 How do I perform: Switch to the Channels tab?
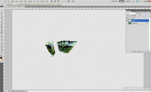pos(134,12)
